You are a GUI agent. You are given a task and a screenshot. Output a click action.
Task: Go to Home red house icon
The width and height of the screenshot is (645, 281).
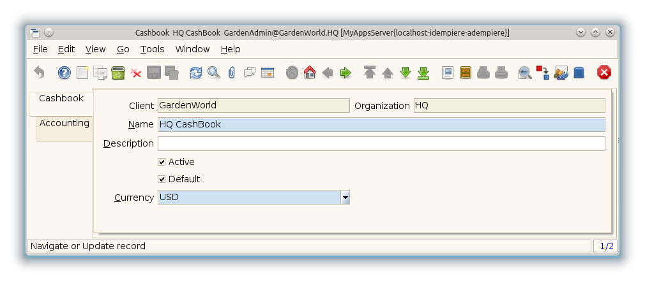pos(310,73)
